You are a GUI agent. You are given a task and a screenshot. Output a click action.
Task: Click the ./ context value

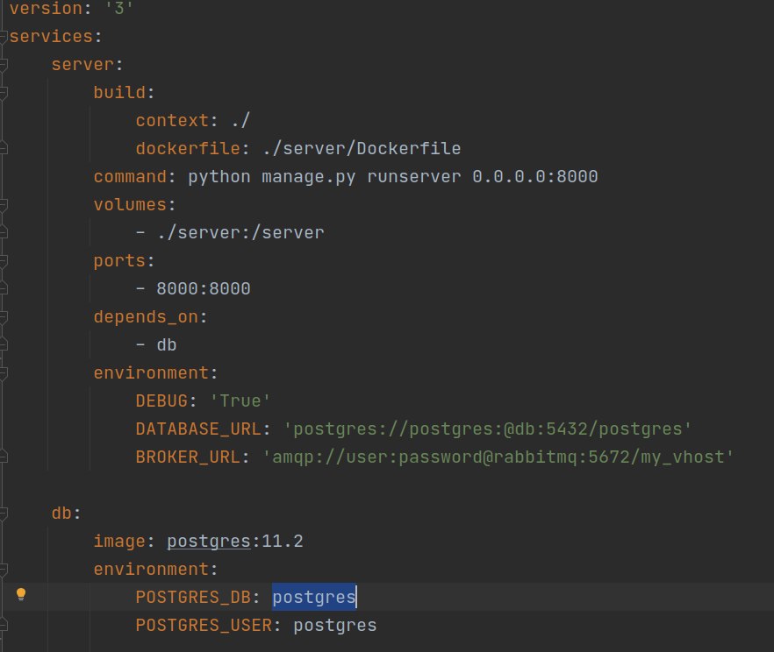point(240,121)
